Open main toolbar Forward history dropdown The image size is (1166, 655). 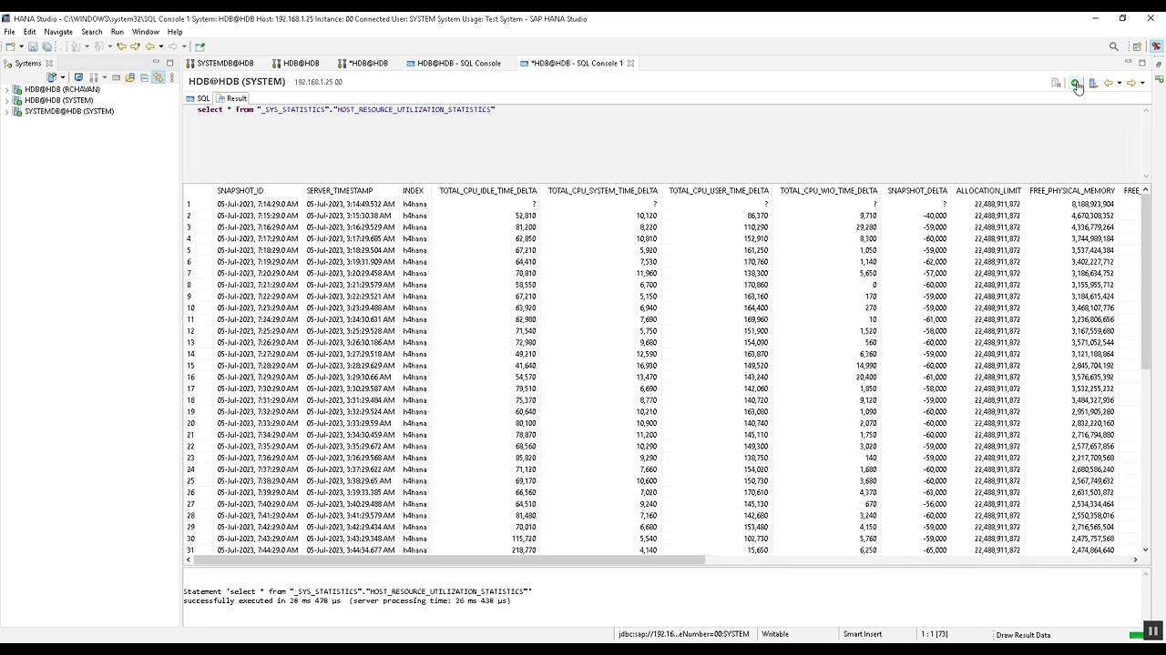tap(184, 46)
